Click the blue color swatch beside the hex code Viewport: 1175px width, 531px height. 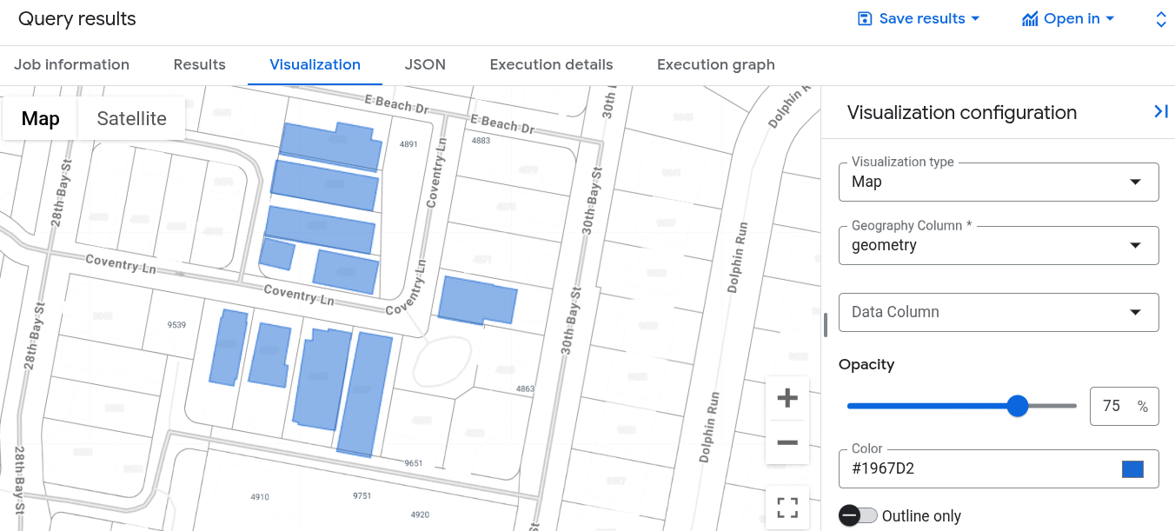tap(1132, 468)
